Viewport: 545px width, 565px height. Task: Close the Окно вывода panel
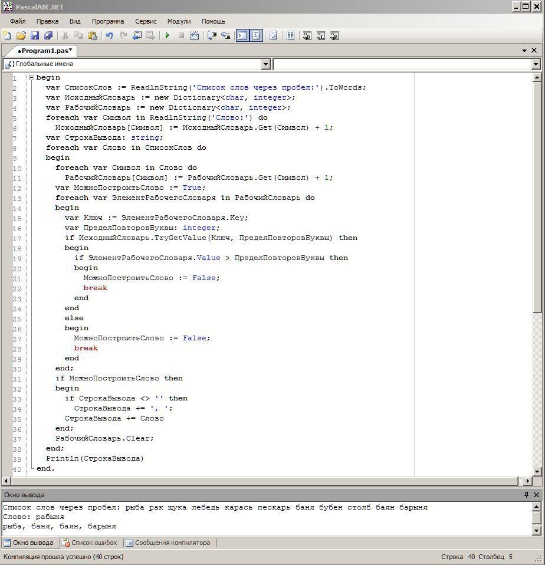coord(536,495)
